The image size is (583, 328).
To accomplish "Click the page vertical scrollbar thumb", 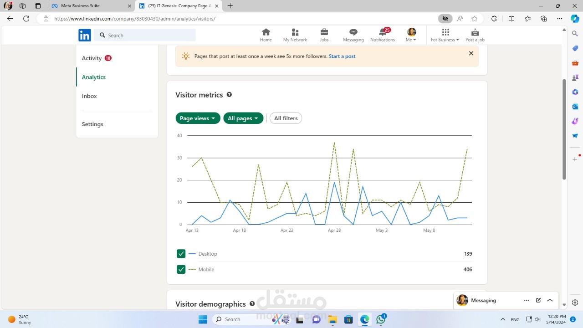I will 564,129.
